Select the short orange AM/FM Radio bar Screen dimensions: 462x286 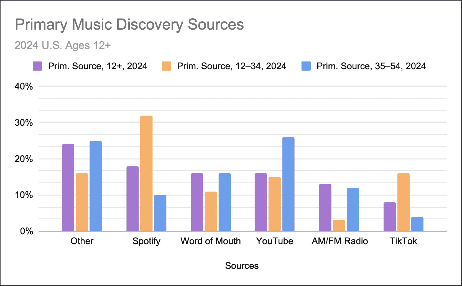coord(339,226)
